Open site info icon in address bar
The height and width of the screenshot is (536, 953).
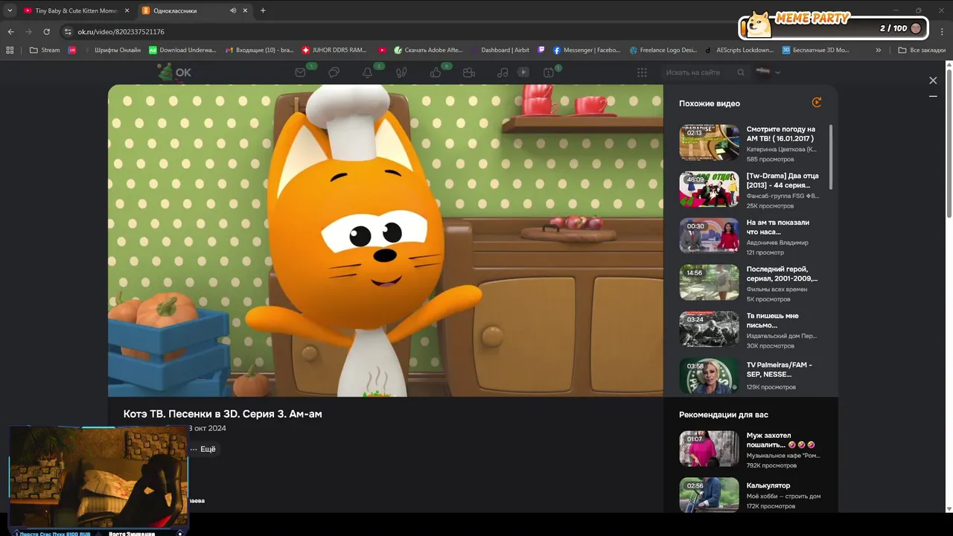tap(68, 32)
